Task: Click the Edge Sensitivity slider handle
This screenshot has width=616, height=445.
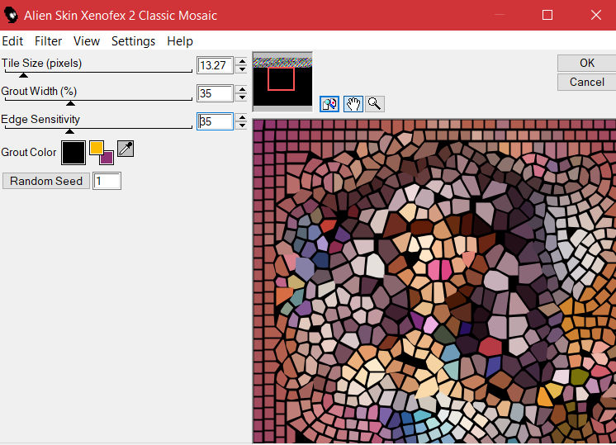Action: pyautogui.click(x=69, y=131)
